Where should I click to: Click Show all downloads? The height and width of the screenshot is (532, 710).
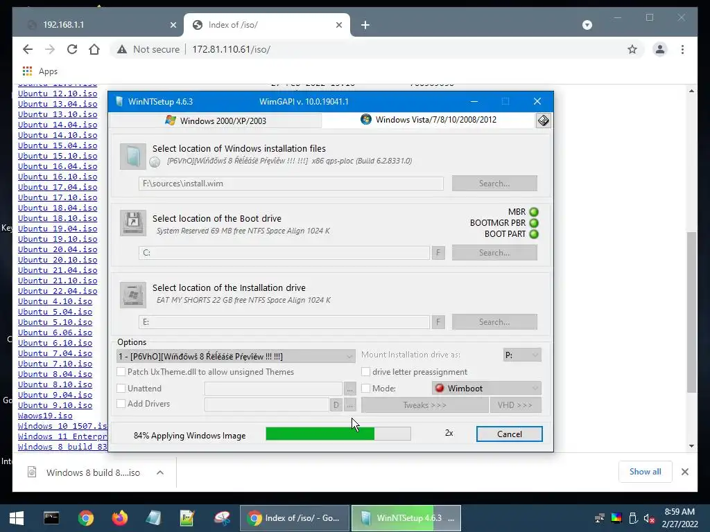(646, 472)
